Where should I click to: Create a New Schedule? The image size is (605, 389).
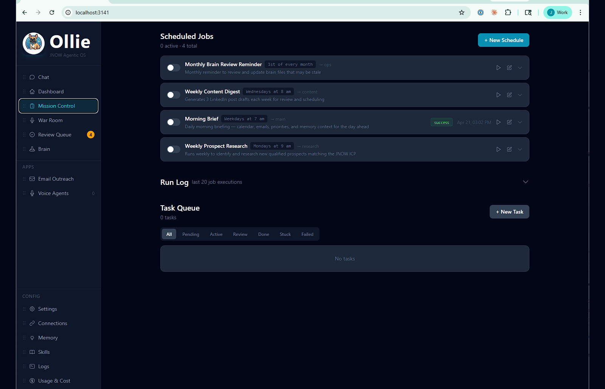click(503, 40)
